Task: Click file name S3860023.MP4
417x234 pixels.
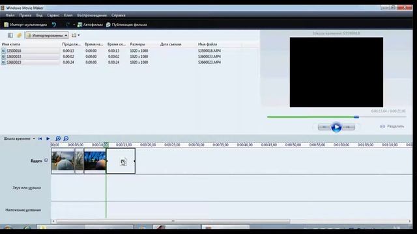Action: click(x=209, y=62)
